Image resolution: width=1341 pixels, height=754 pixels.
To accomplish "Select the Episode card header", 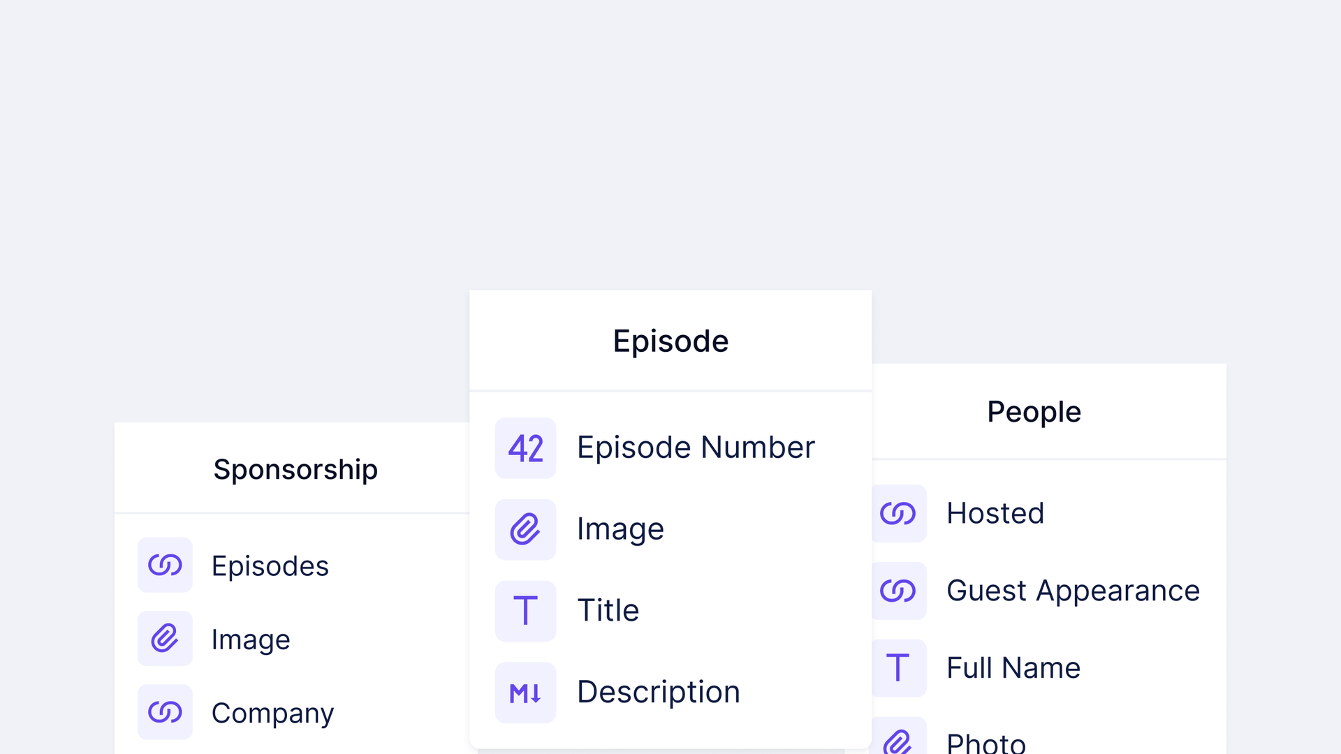I will [670, 341].
